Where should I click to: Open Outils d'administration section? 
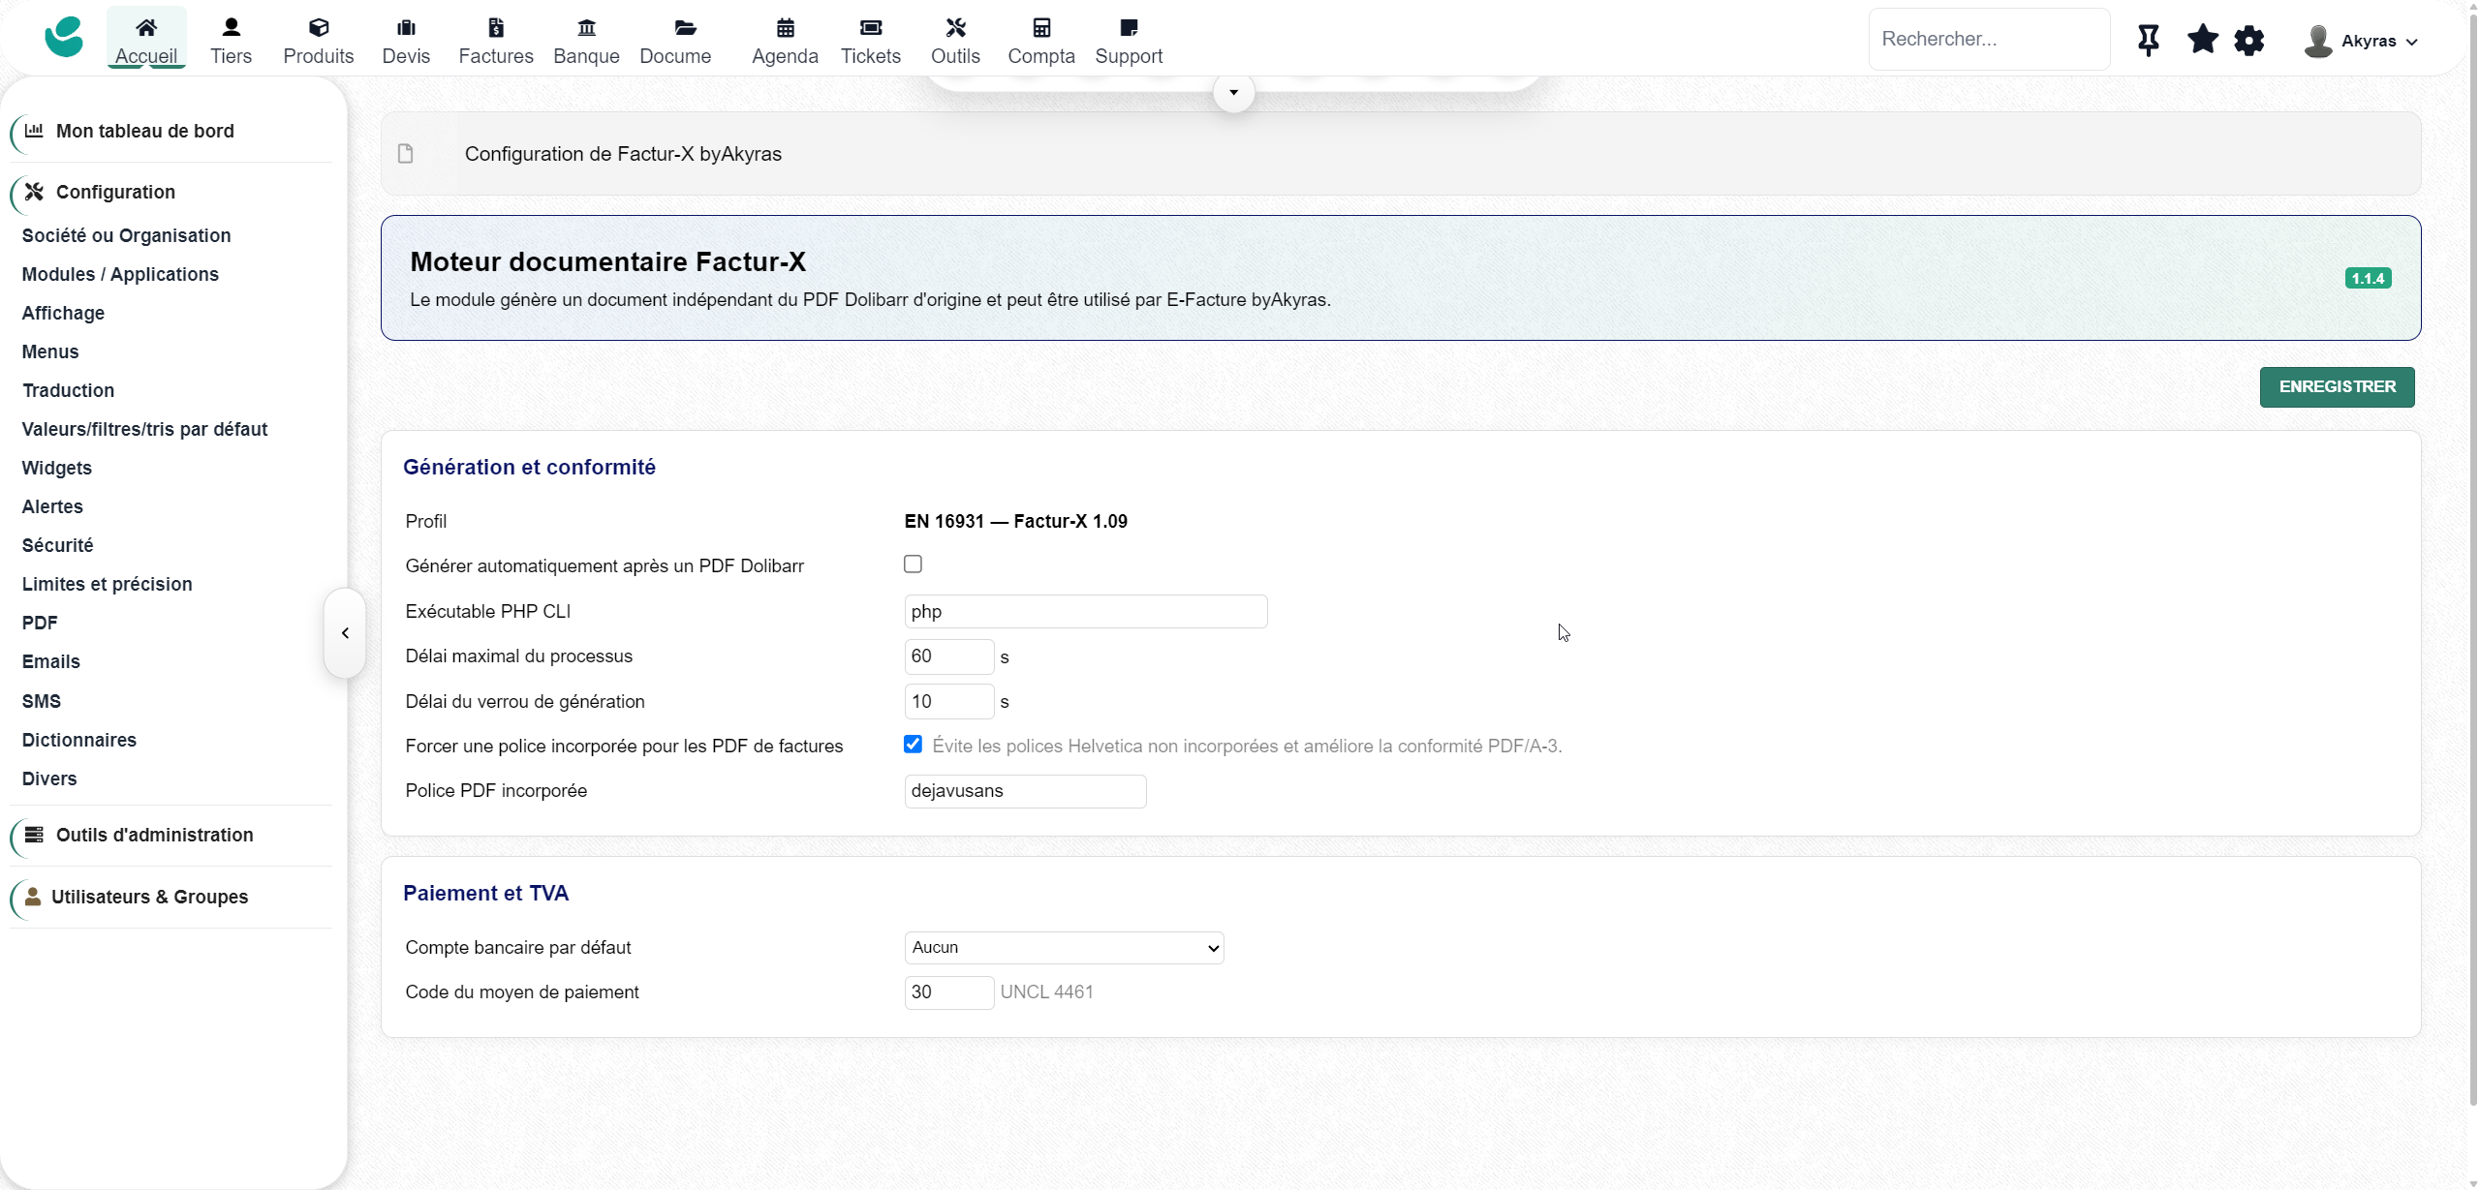(x=154, y=836)
